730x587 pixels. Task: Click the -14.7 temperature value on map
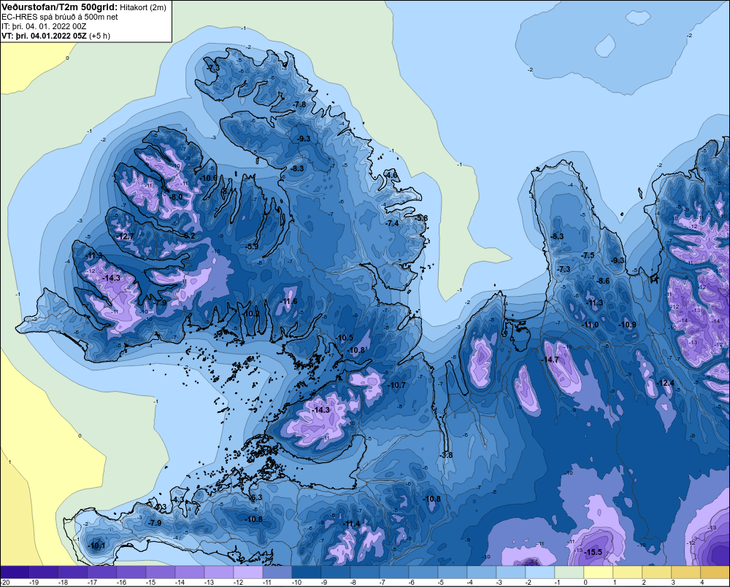550,359
